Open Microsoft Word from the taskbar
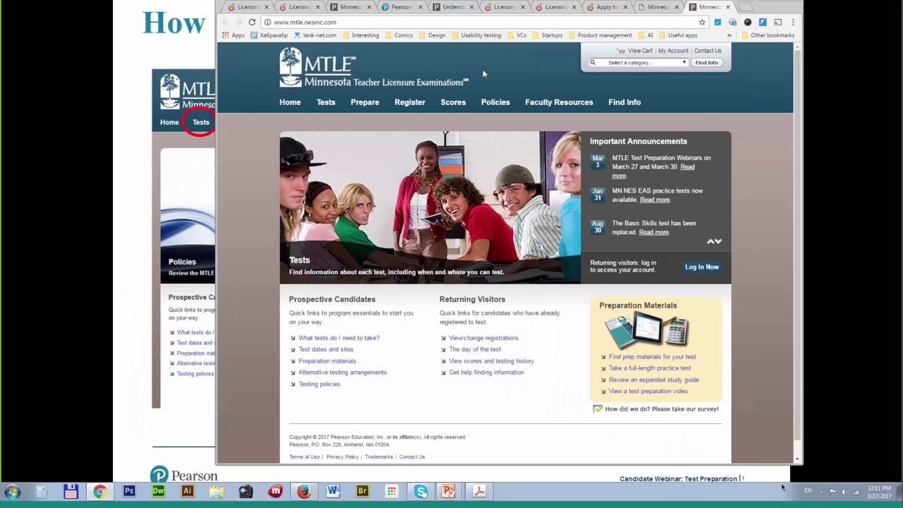Viewport: 903px width, 508px height. coord(333,491)
